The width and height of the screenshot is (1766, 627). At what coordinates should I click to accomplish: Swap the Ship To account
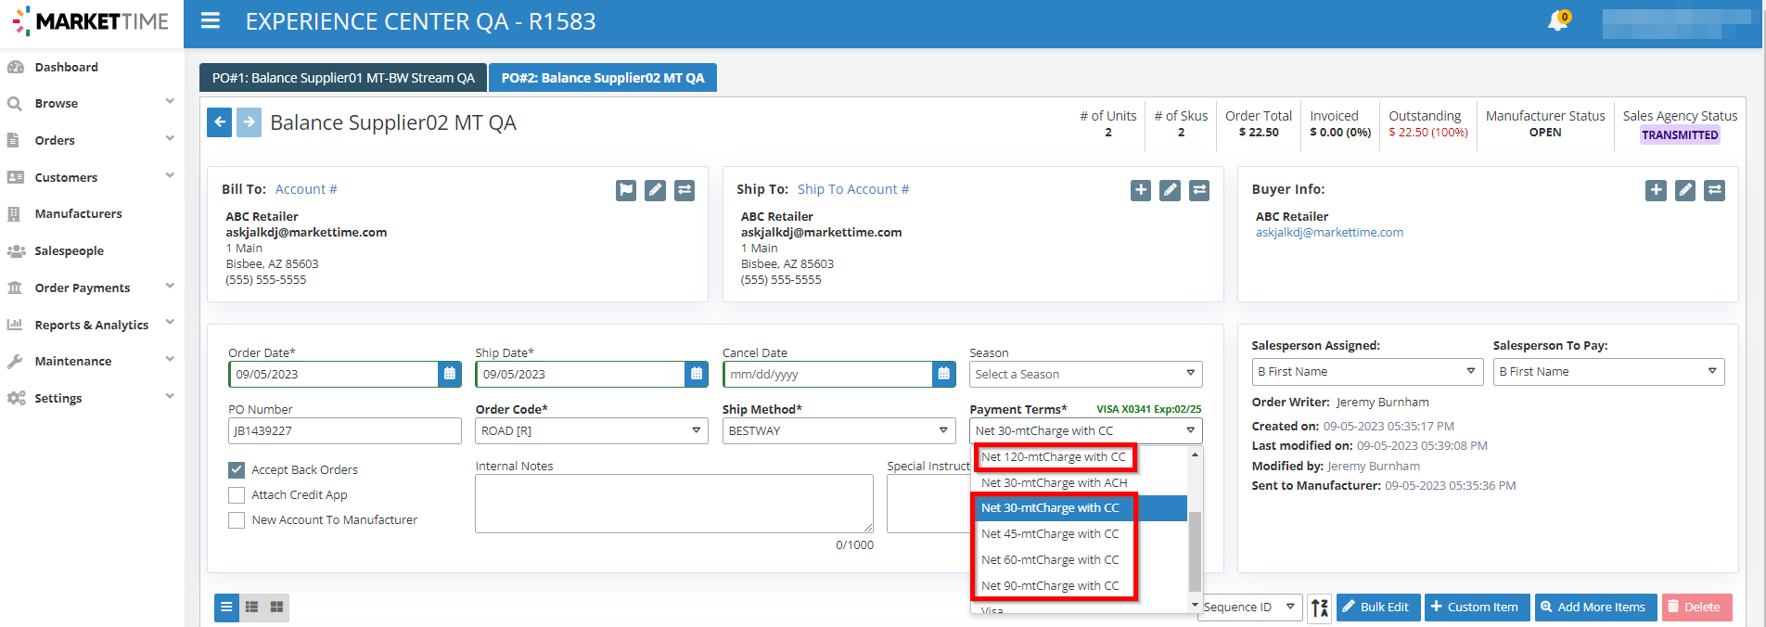1199,190
